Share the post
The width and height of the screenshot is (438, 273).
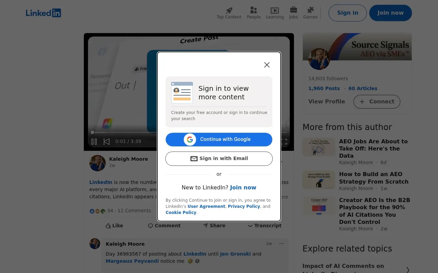pyautogui.click(x=214, y=226)
